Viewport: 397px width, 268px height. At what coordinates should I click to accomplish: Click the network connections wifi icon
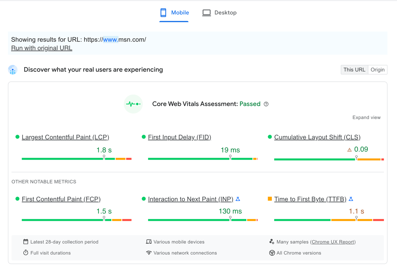pyautogui.click(x=149, y=253)
